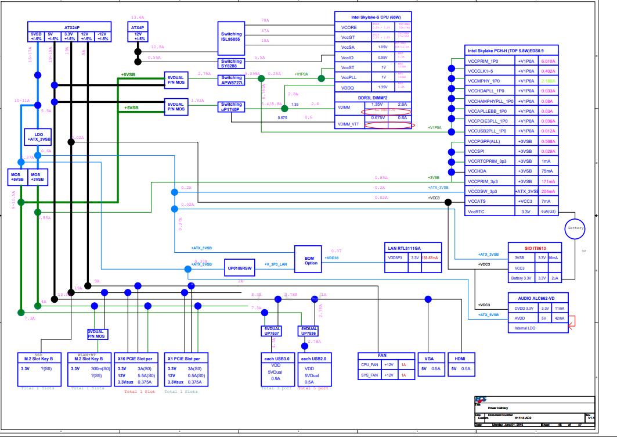617x437 pixels.
Task: Select the SIO IT8613 header
Action: click(535, 248)
